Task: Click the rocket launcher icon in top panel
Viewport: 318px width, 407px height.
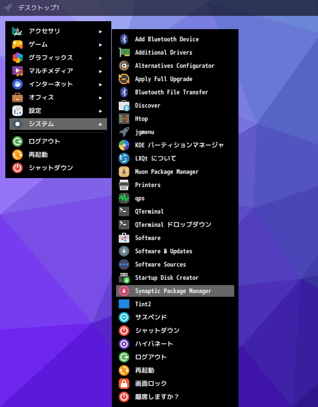Action: click(x=8, y=7)
